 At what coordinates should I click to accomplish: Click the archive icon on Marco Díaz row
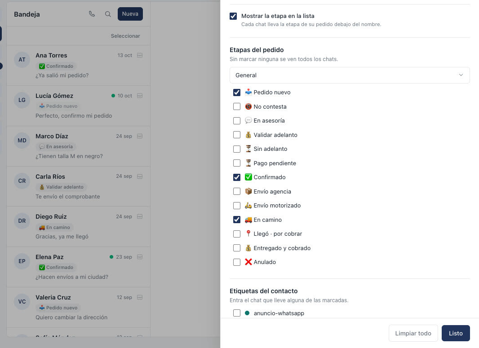coord(140,136)
